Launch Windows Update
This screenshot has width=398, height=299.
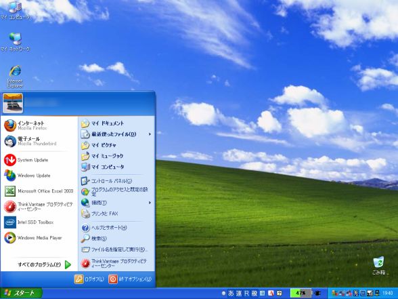pyautogui.click(x=39, y=176)
